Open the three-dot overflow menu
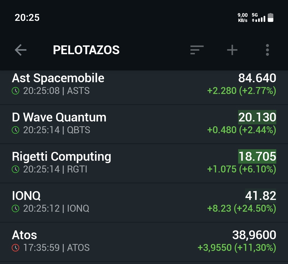Screen dimensions: 288x264 267,50
